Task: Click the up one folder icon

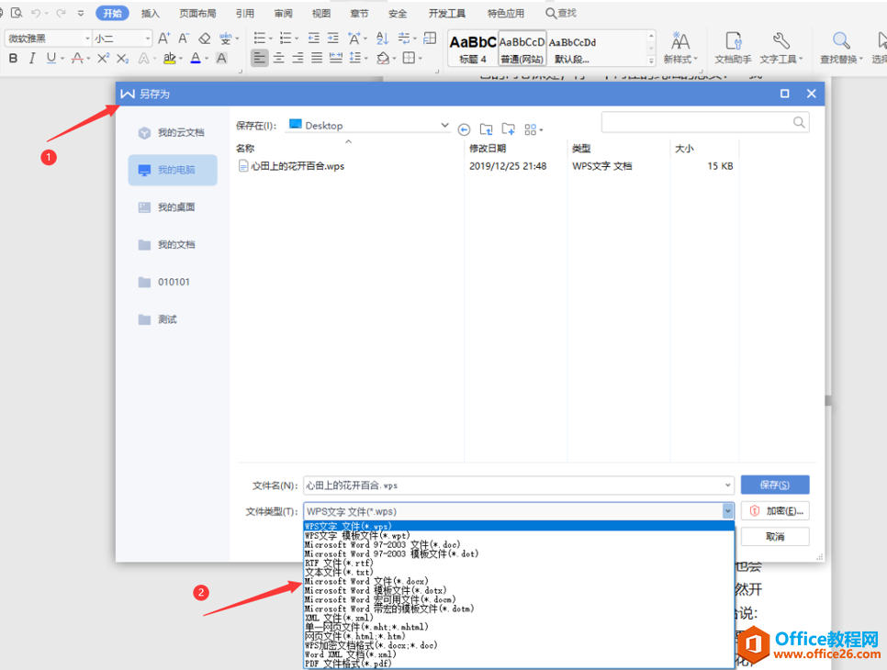Action: coord(486,129)
